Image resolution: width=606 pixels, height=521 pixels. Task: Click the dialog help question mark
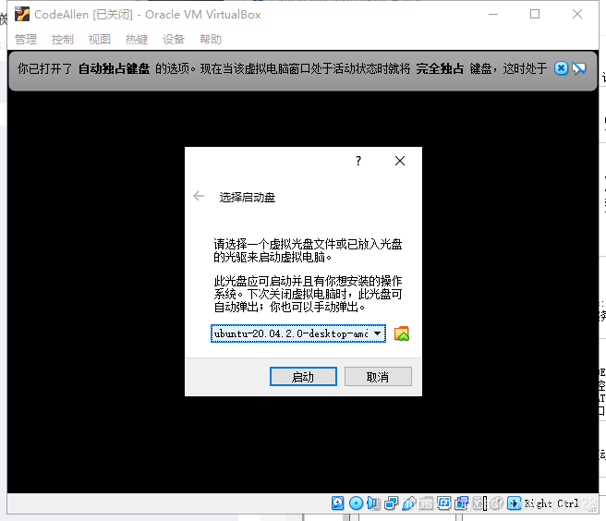tap(358, 161)
